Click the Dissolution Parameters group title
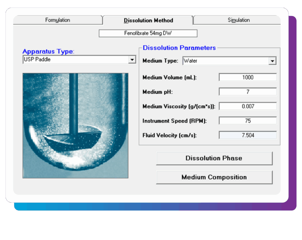Viewport: 302px width, 240px height. 179,48
